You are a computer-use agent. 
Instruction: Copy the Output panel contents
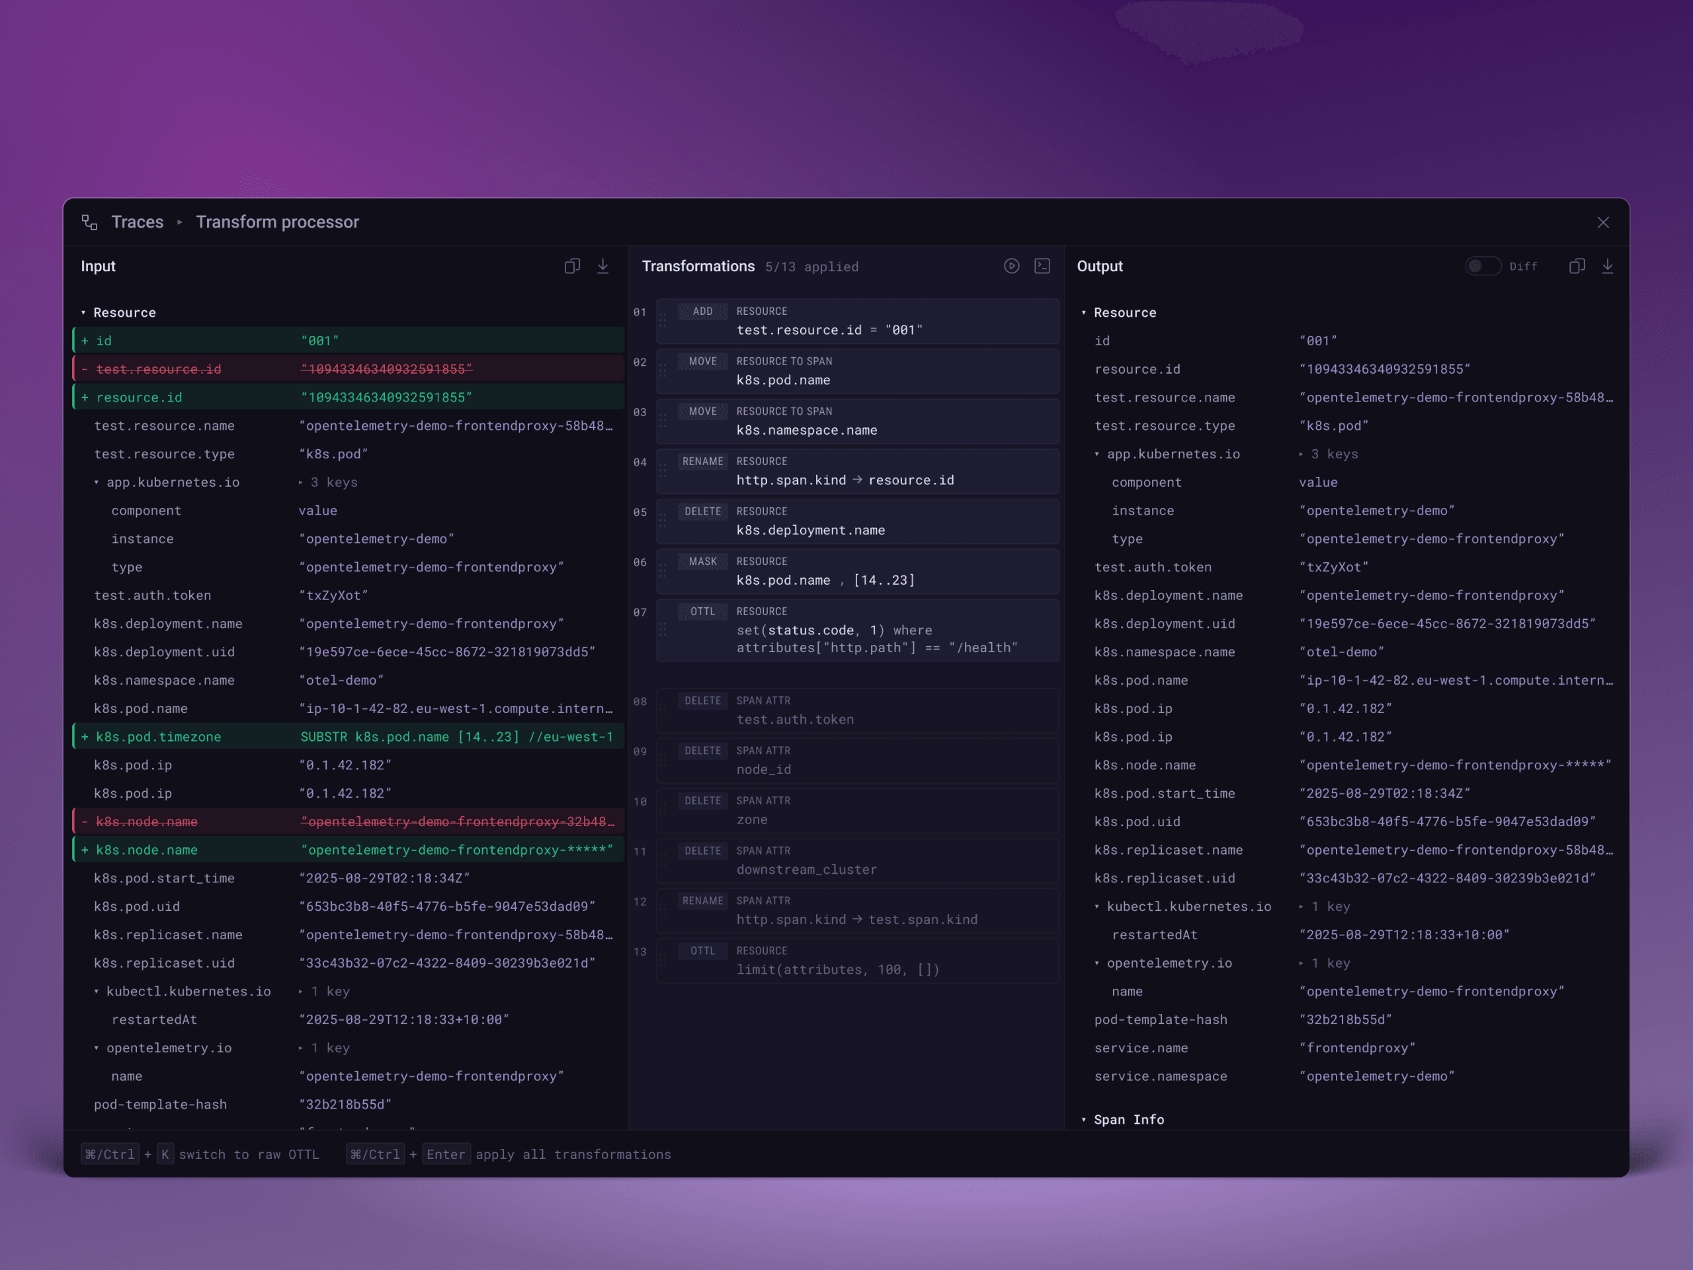1577,267
